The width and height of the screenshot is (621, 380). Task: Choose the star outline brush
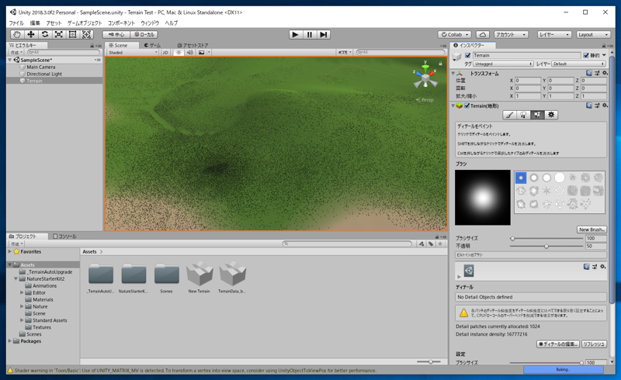(559, 191)
